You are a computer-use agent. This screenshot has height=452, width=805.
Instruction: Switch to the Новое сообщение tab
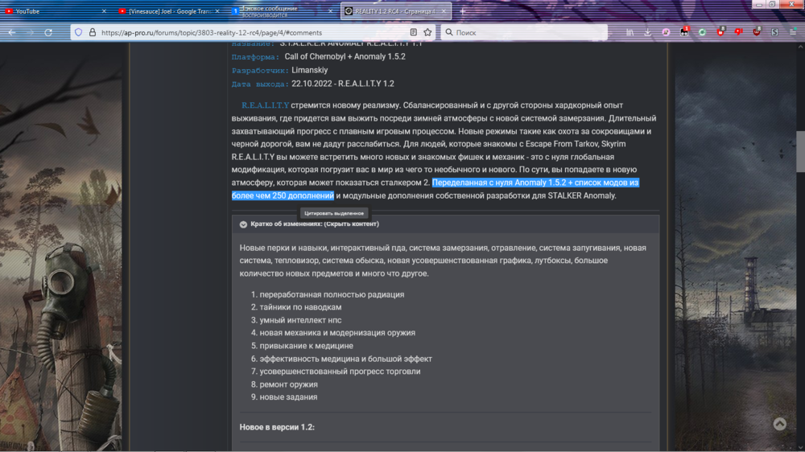tap(281, 10)
